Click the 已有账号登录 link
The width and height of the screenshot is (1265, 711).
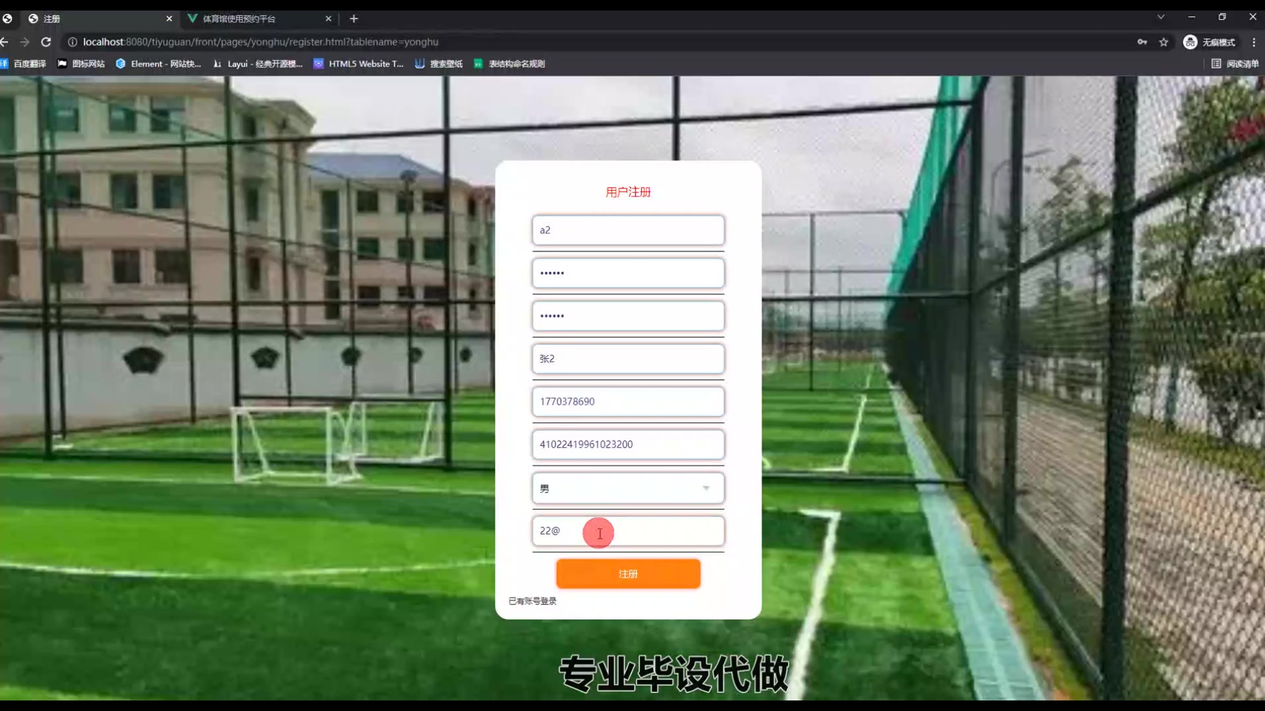[x=532, y=601]
